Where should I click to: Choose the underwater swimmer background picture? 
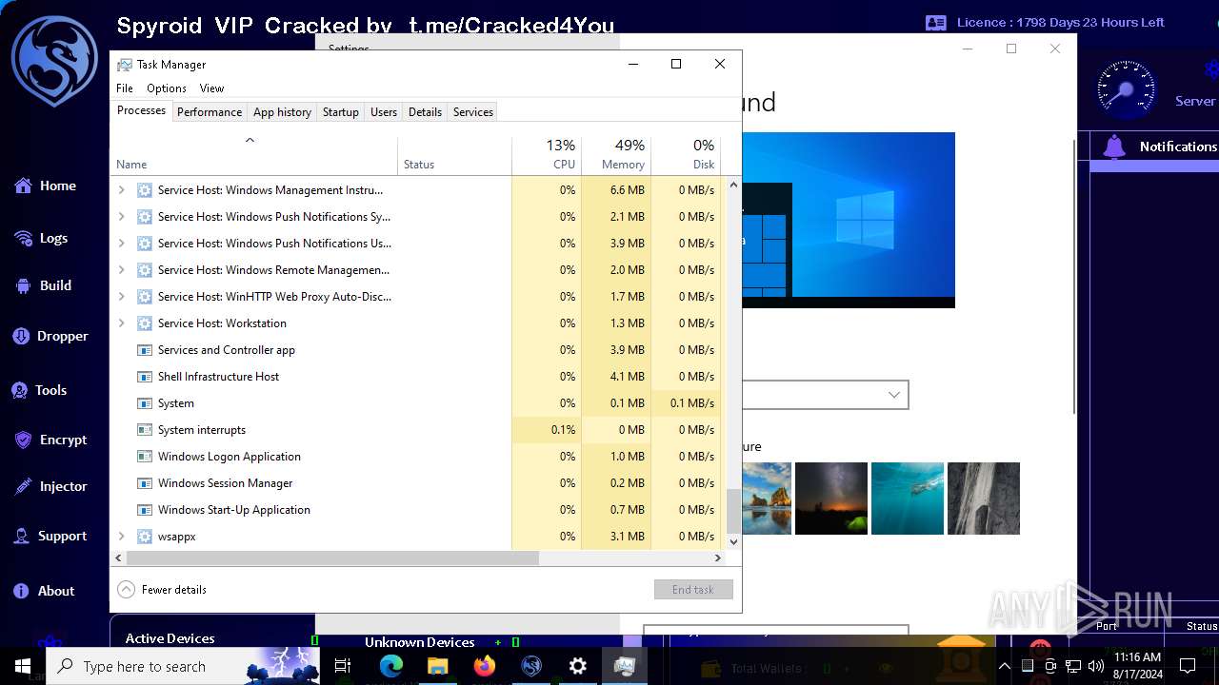pos(908,499)
